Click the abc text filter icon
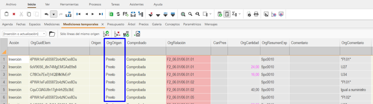This screenshot has width=373, height=104. click(x=166, y=14)
